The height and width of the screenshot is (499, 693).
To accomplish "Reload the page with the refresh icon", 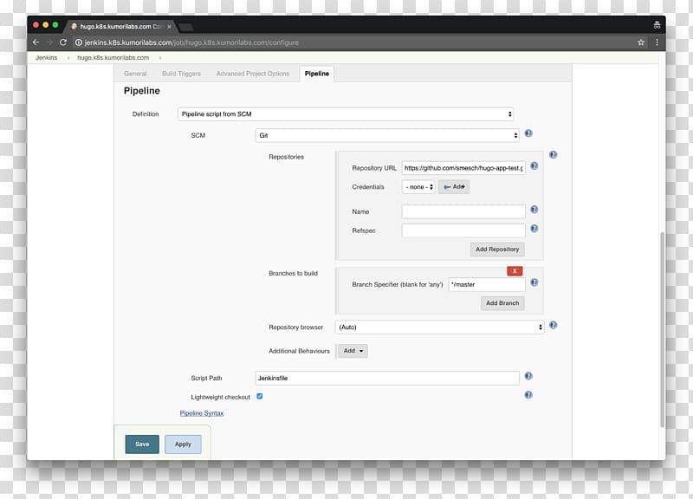I will pos(63,42).
